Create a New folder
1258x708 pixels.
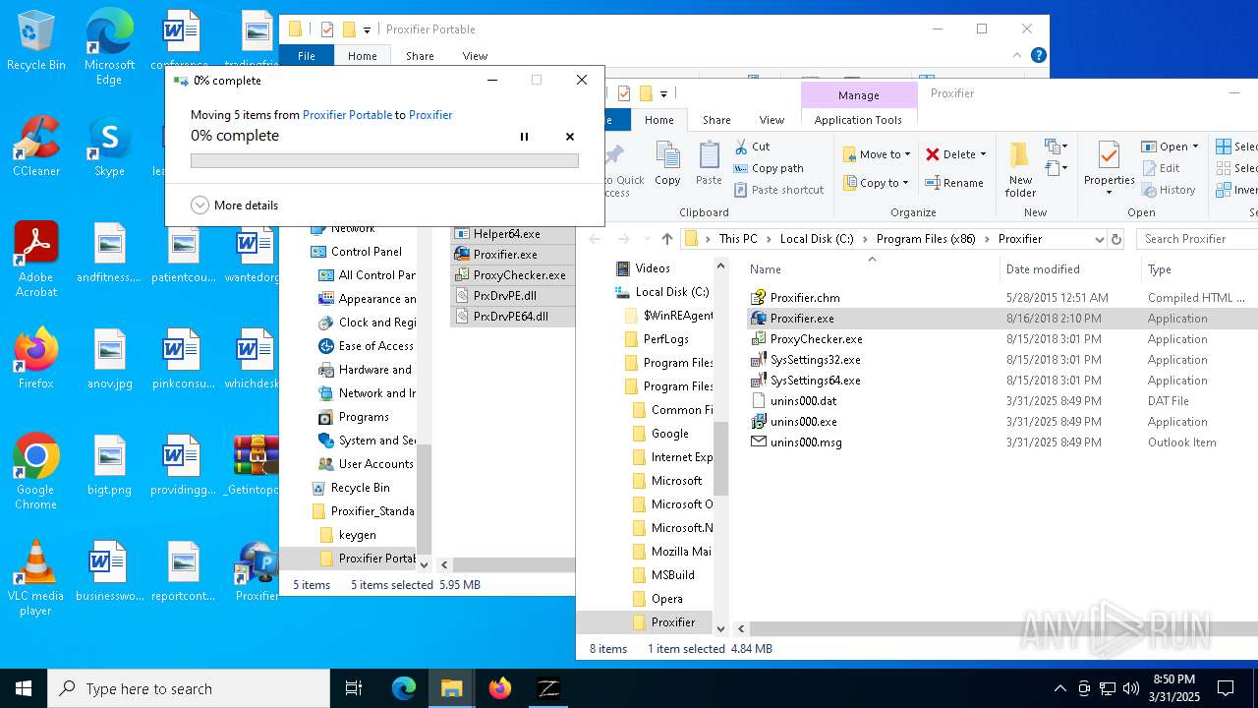point(1020,168)
